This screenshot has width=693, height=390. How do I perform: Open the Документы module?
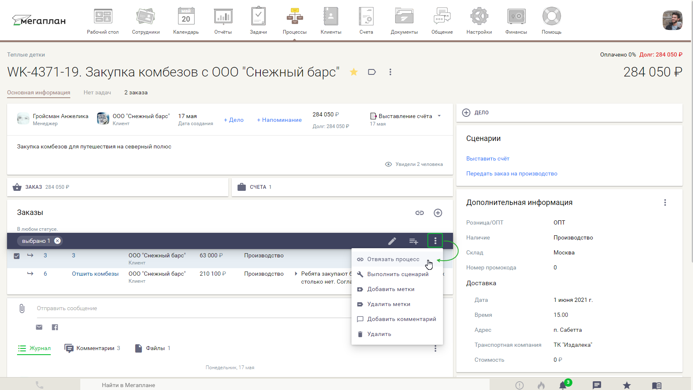point(404,21)
